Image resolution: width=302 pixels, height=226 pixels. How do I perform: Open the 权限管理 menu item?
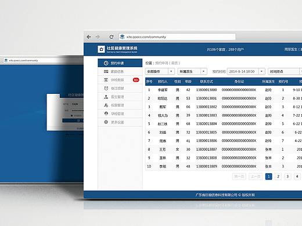click(x=120, y=105)
